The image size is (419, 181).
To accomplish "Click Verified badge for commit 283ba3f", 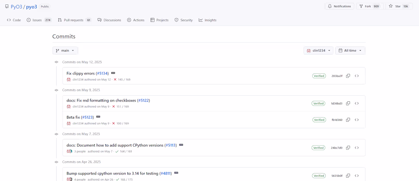I will point(319,76).
